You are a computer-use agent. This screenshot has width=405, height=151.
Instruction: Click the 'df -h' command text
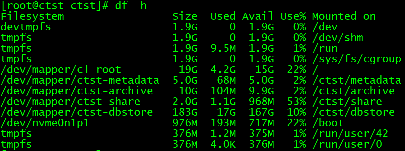131,6
